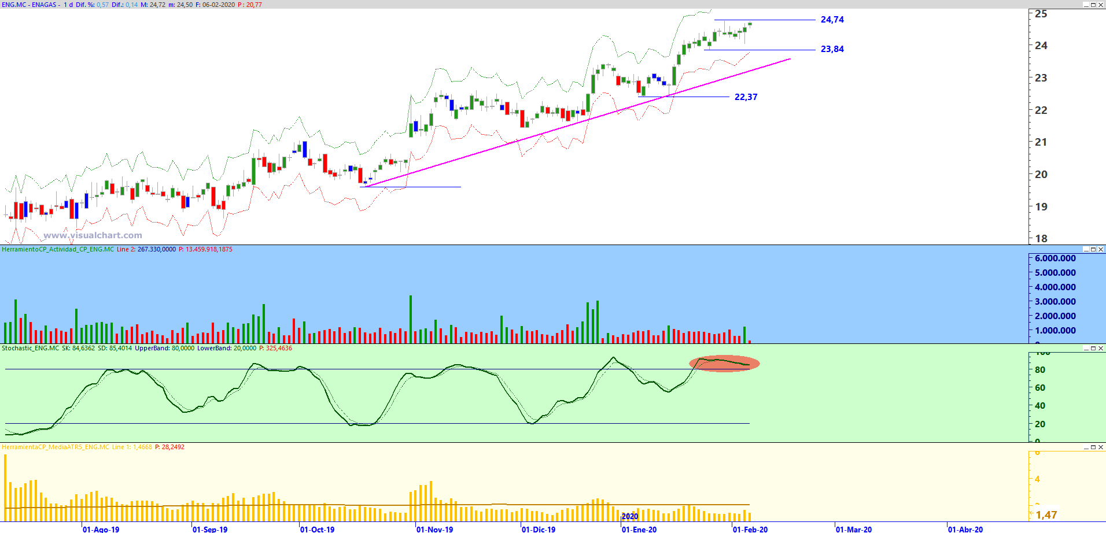1106x533 pixels.
Task: Minimize the ENG.MC price chart panel
Action: tap(1086, 5)
